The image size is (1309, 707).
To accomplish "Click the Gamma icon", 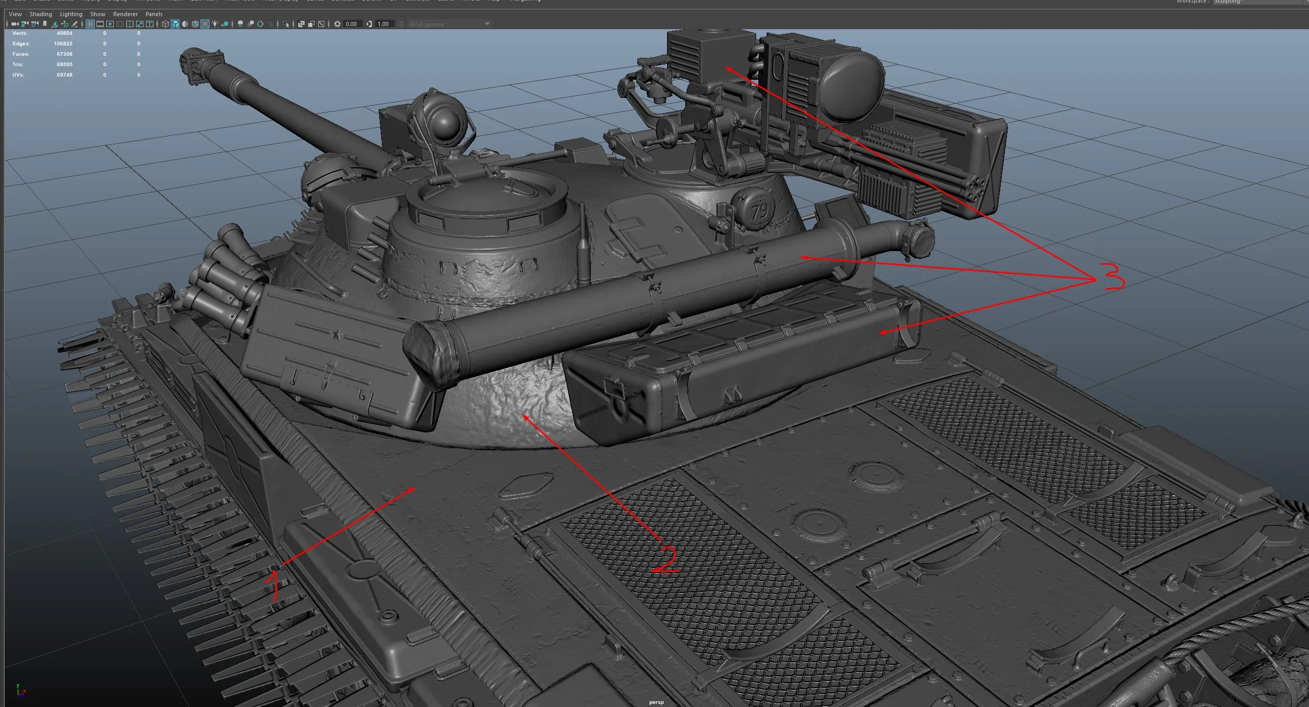I will point(369,24).
